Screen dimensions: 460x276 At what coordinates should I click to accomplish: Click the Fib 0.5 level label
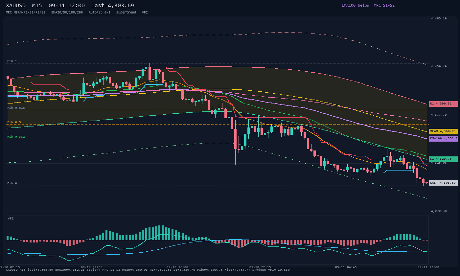[x=14, y=122]
